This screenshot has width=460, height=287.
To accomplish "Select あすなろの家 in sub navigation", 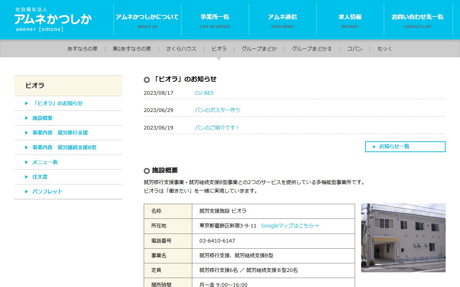I will (83, 49).
